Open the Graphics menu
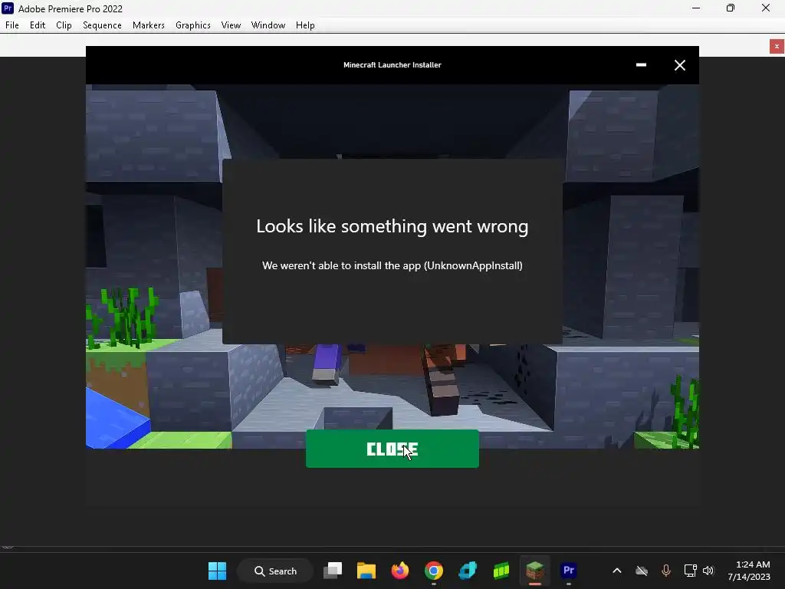785x589 pixels. tap(192, 25)
